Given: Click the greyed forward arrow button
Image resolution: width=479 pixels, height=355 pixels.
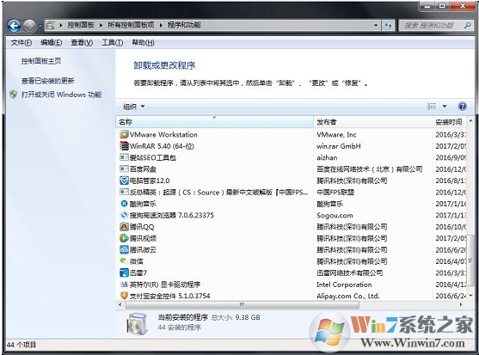Looking at the screenshot, I should 29,26.
